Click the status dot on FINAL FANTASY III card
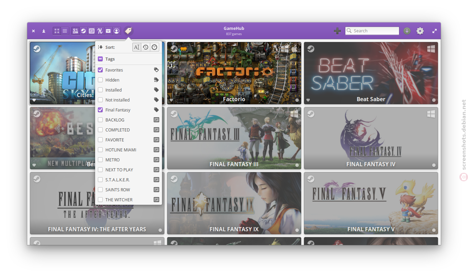This screenshot has height=277, width=468. (297, 165)
